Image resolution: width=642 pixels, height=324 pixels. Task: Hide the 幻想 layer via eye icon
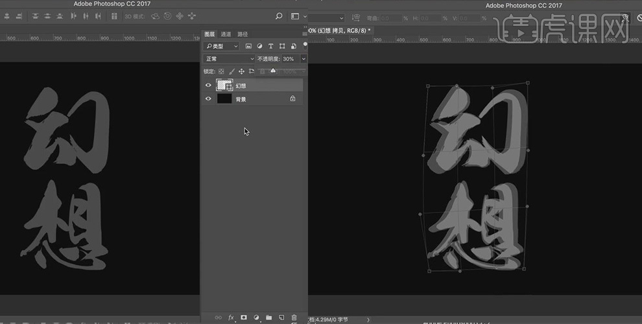pos(208,85)
